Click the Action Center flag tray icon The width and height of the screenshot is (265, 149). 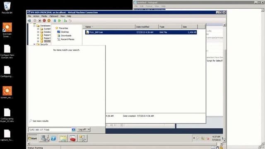(x=198, y=138)
